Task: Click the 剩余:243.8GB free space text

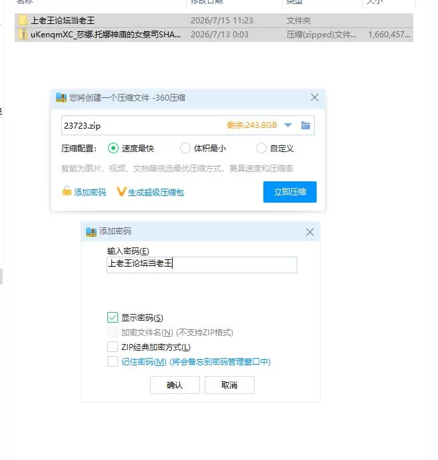Action: (x=252, y=125)
